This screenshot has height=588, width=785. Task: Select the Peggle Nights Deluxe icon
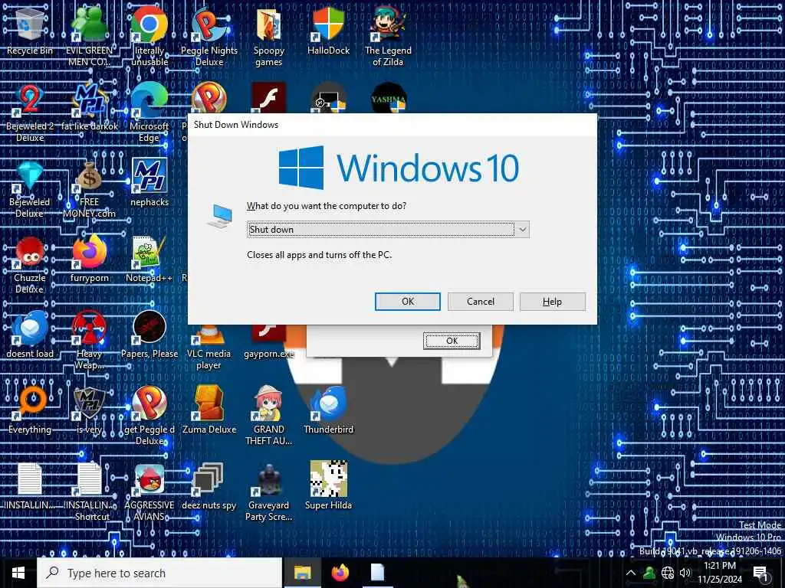click(x=209, y=36)
